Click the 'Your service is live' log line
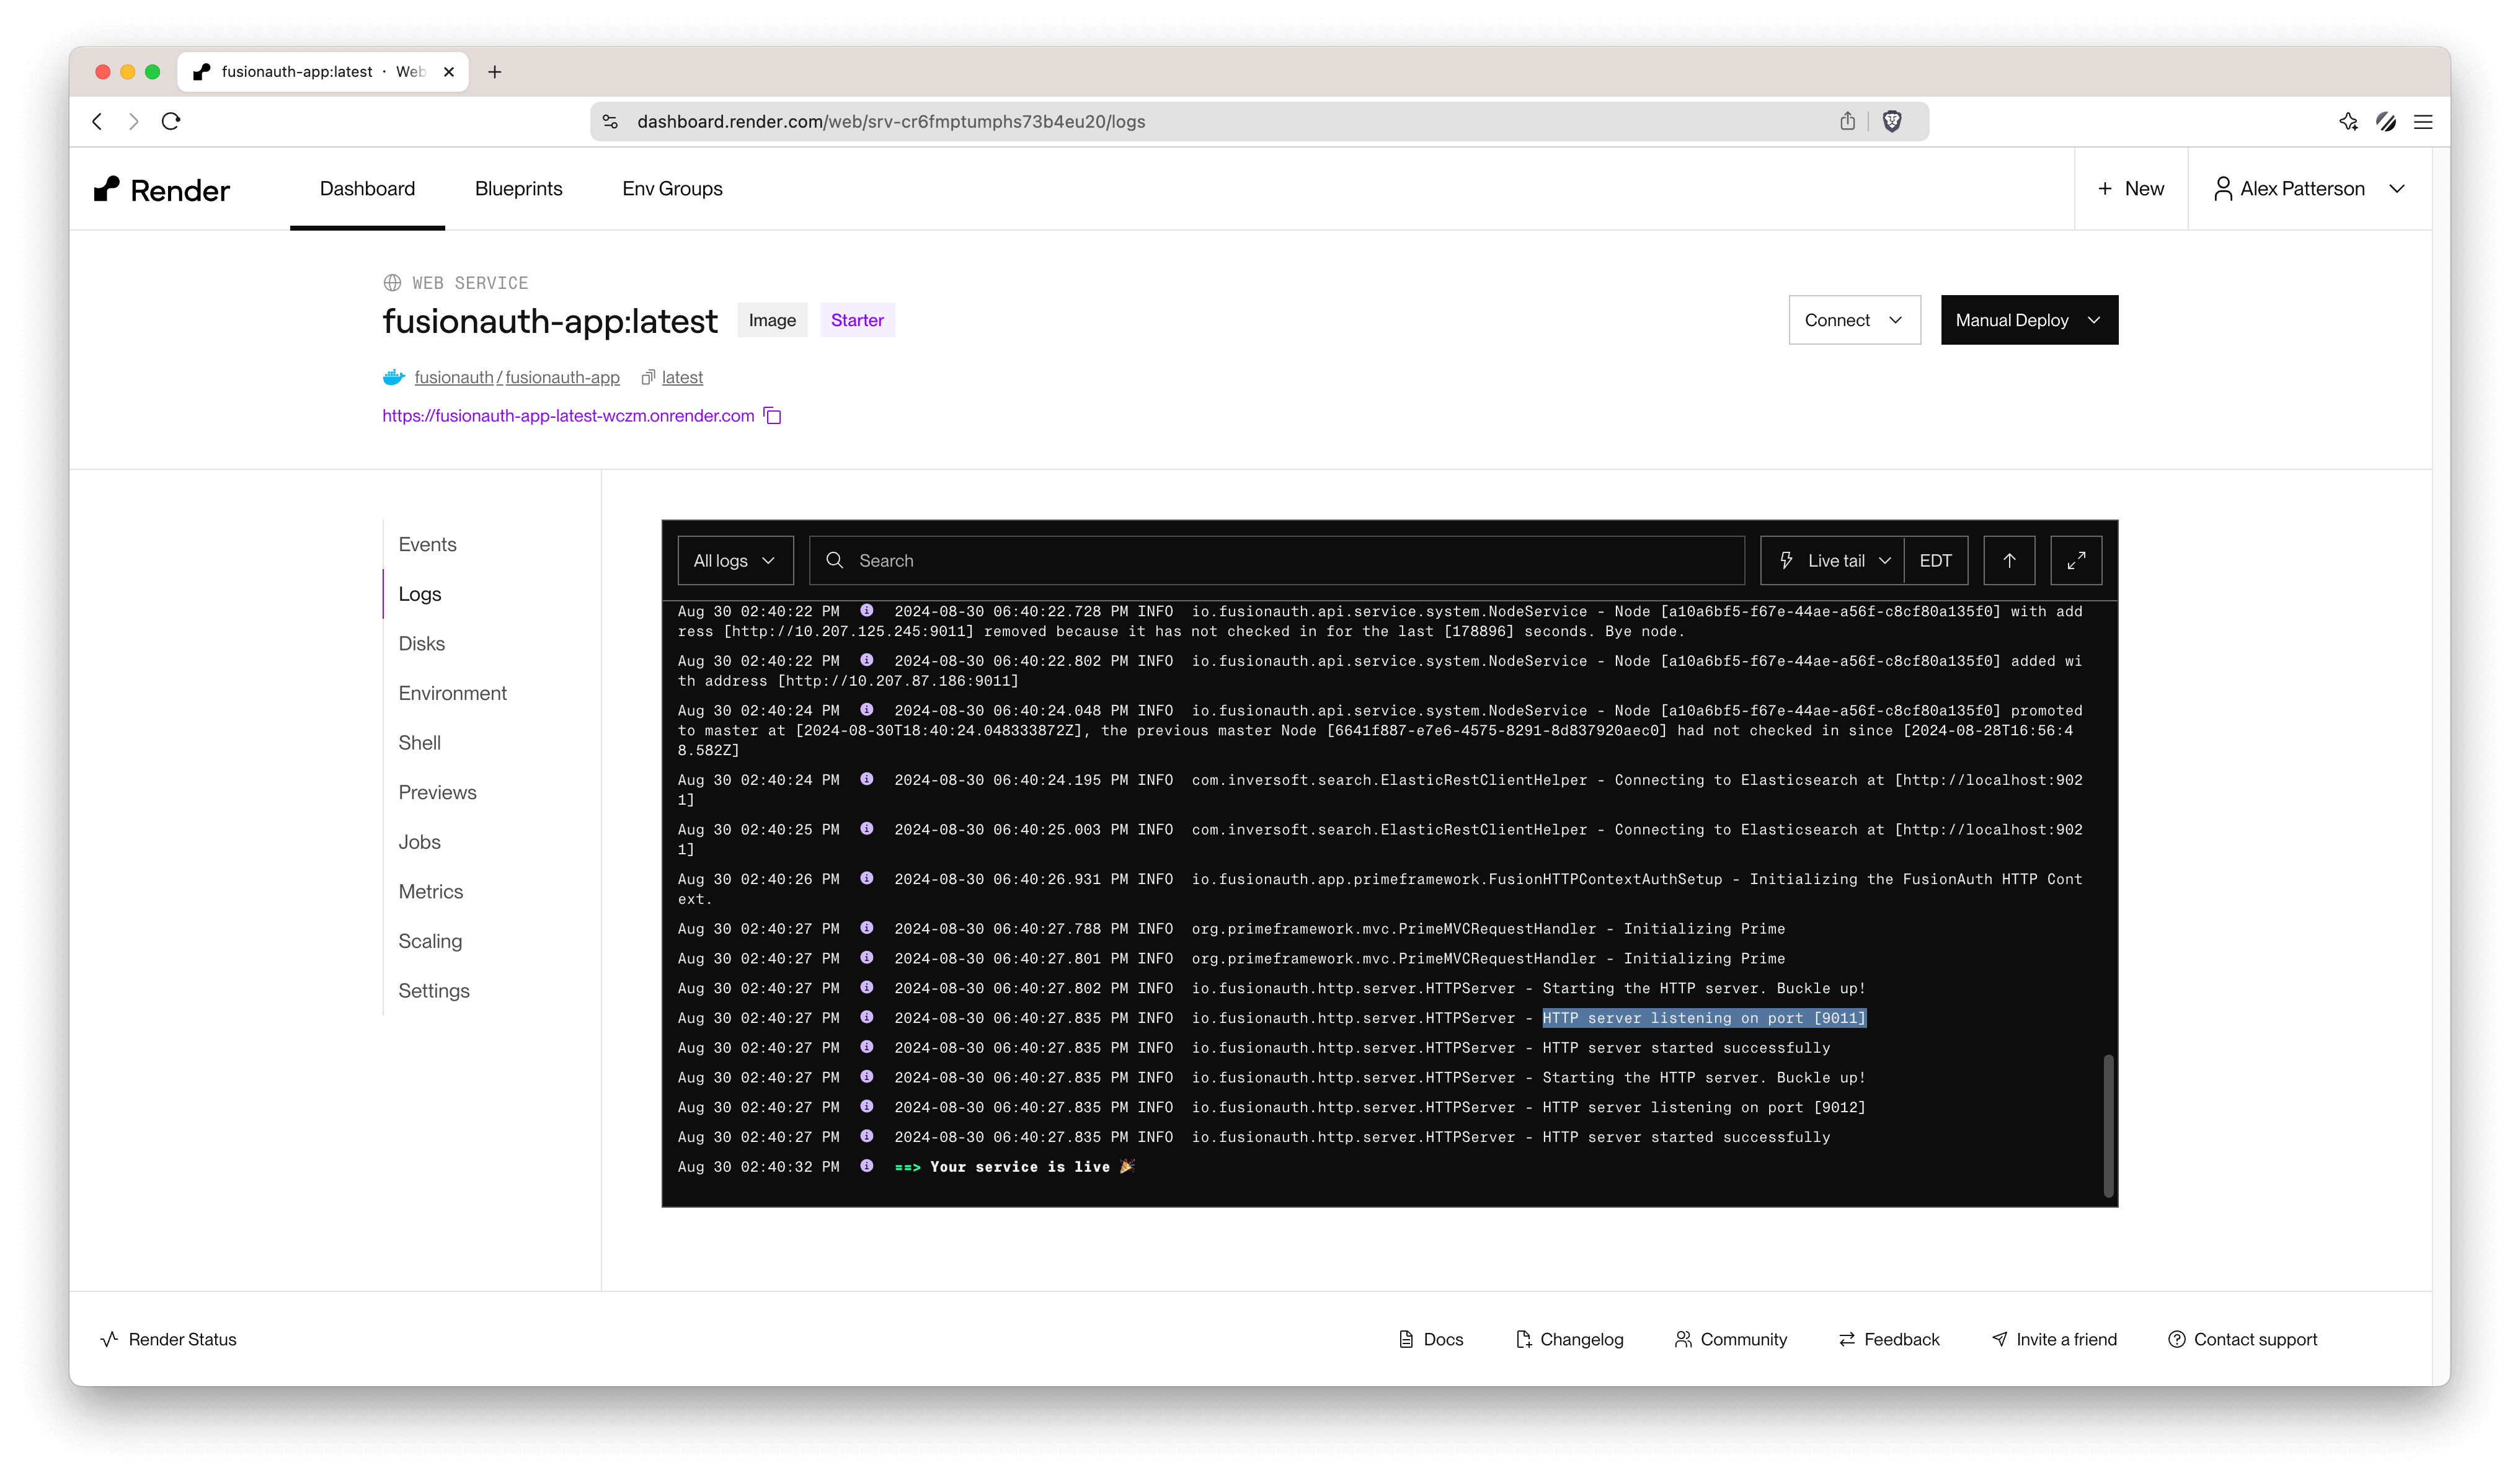The height and width of the screenshot is (1478, 2520). click(x=1014, y=1166)
